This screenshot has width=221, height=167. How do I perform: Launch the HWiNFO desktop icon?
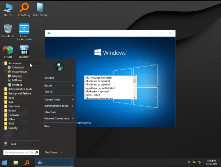pyautogui.click(x=24, y=52)
